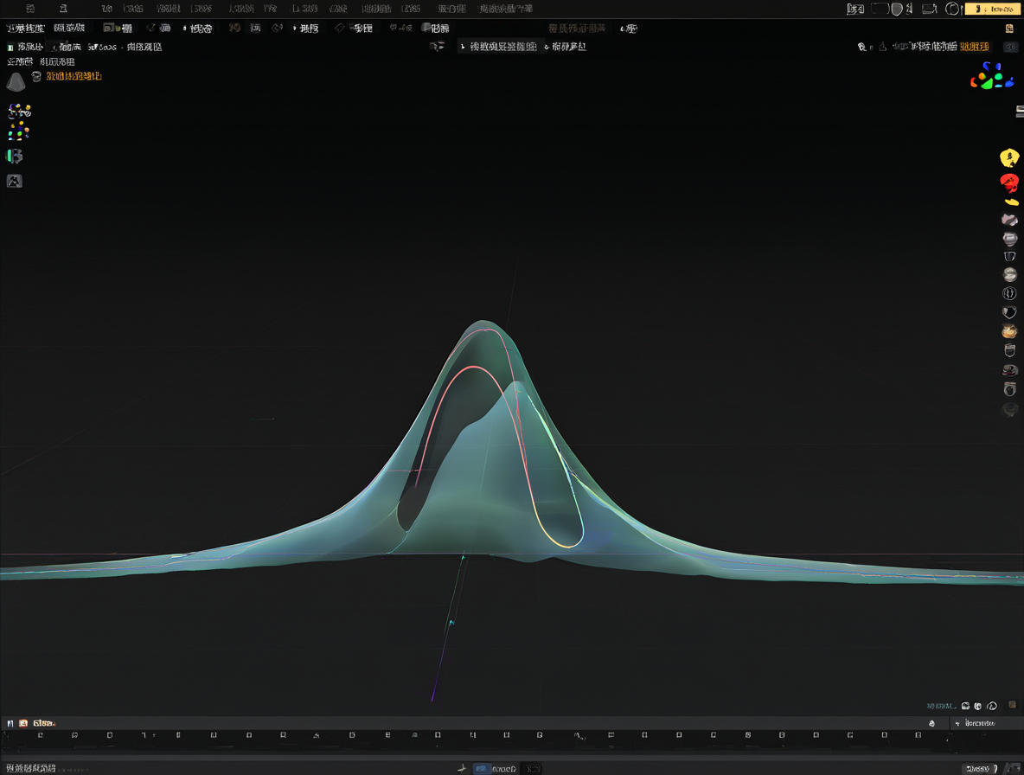Viewport: 1024px width, 775px height.
Task: Click the arrow icon in the bottom status bar
Action: pos(462,769)
